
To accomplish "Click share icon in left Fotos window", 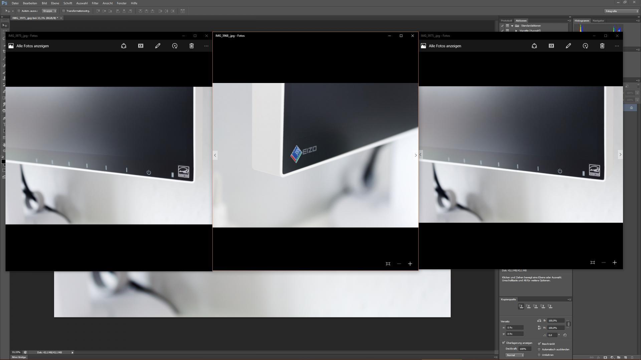I will tap(124, 46).
